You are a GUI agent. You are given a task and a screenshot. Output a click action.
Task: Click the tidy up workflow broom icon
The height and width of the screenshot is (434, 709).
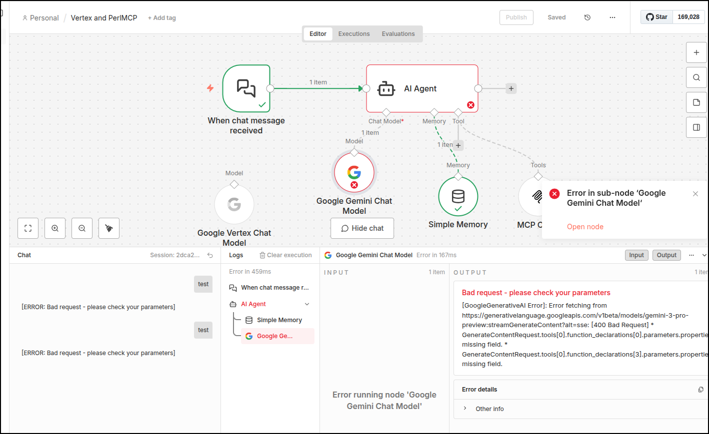[x=109, y=228]
